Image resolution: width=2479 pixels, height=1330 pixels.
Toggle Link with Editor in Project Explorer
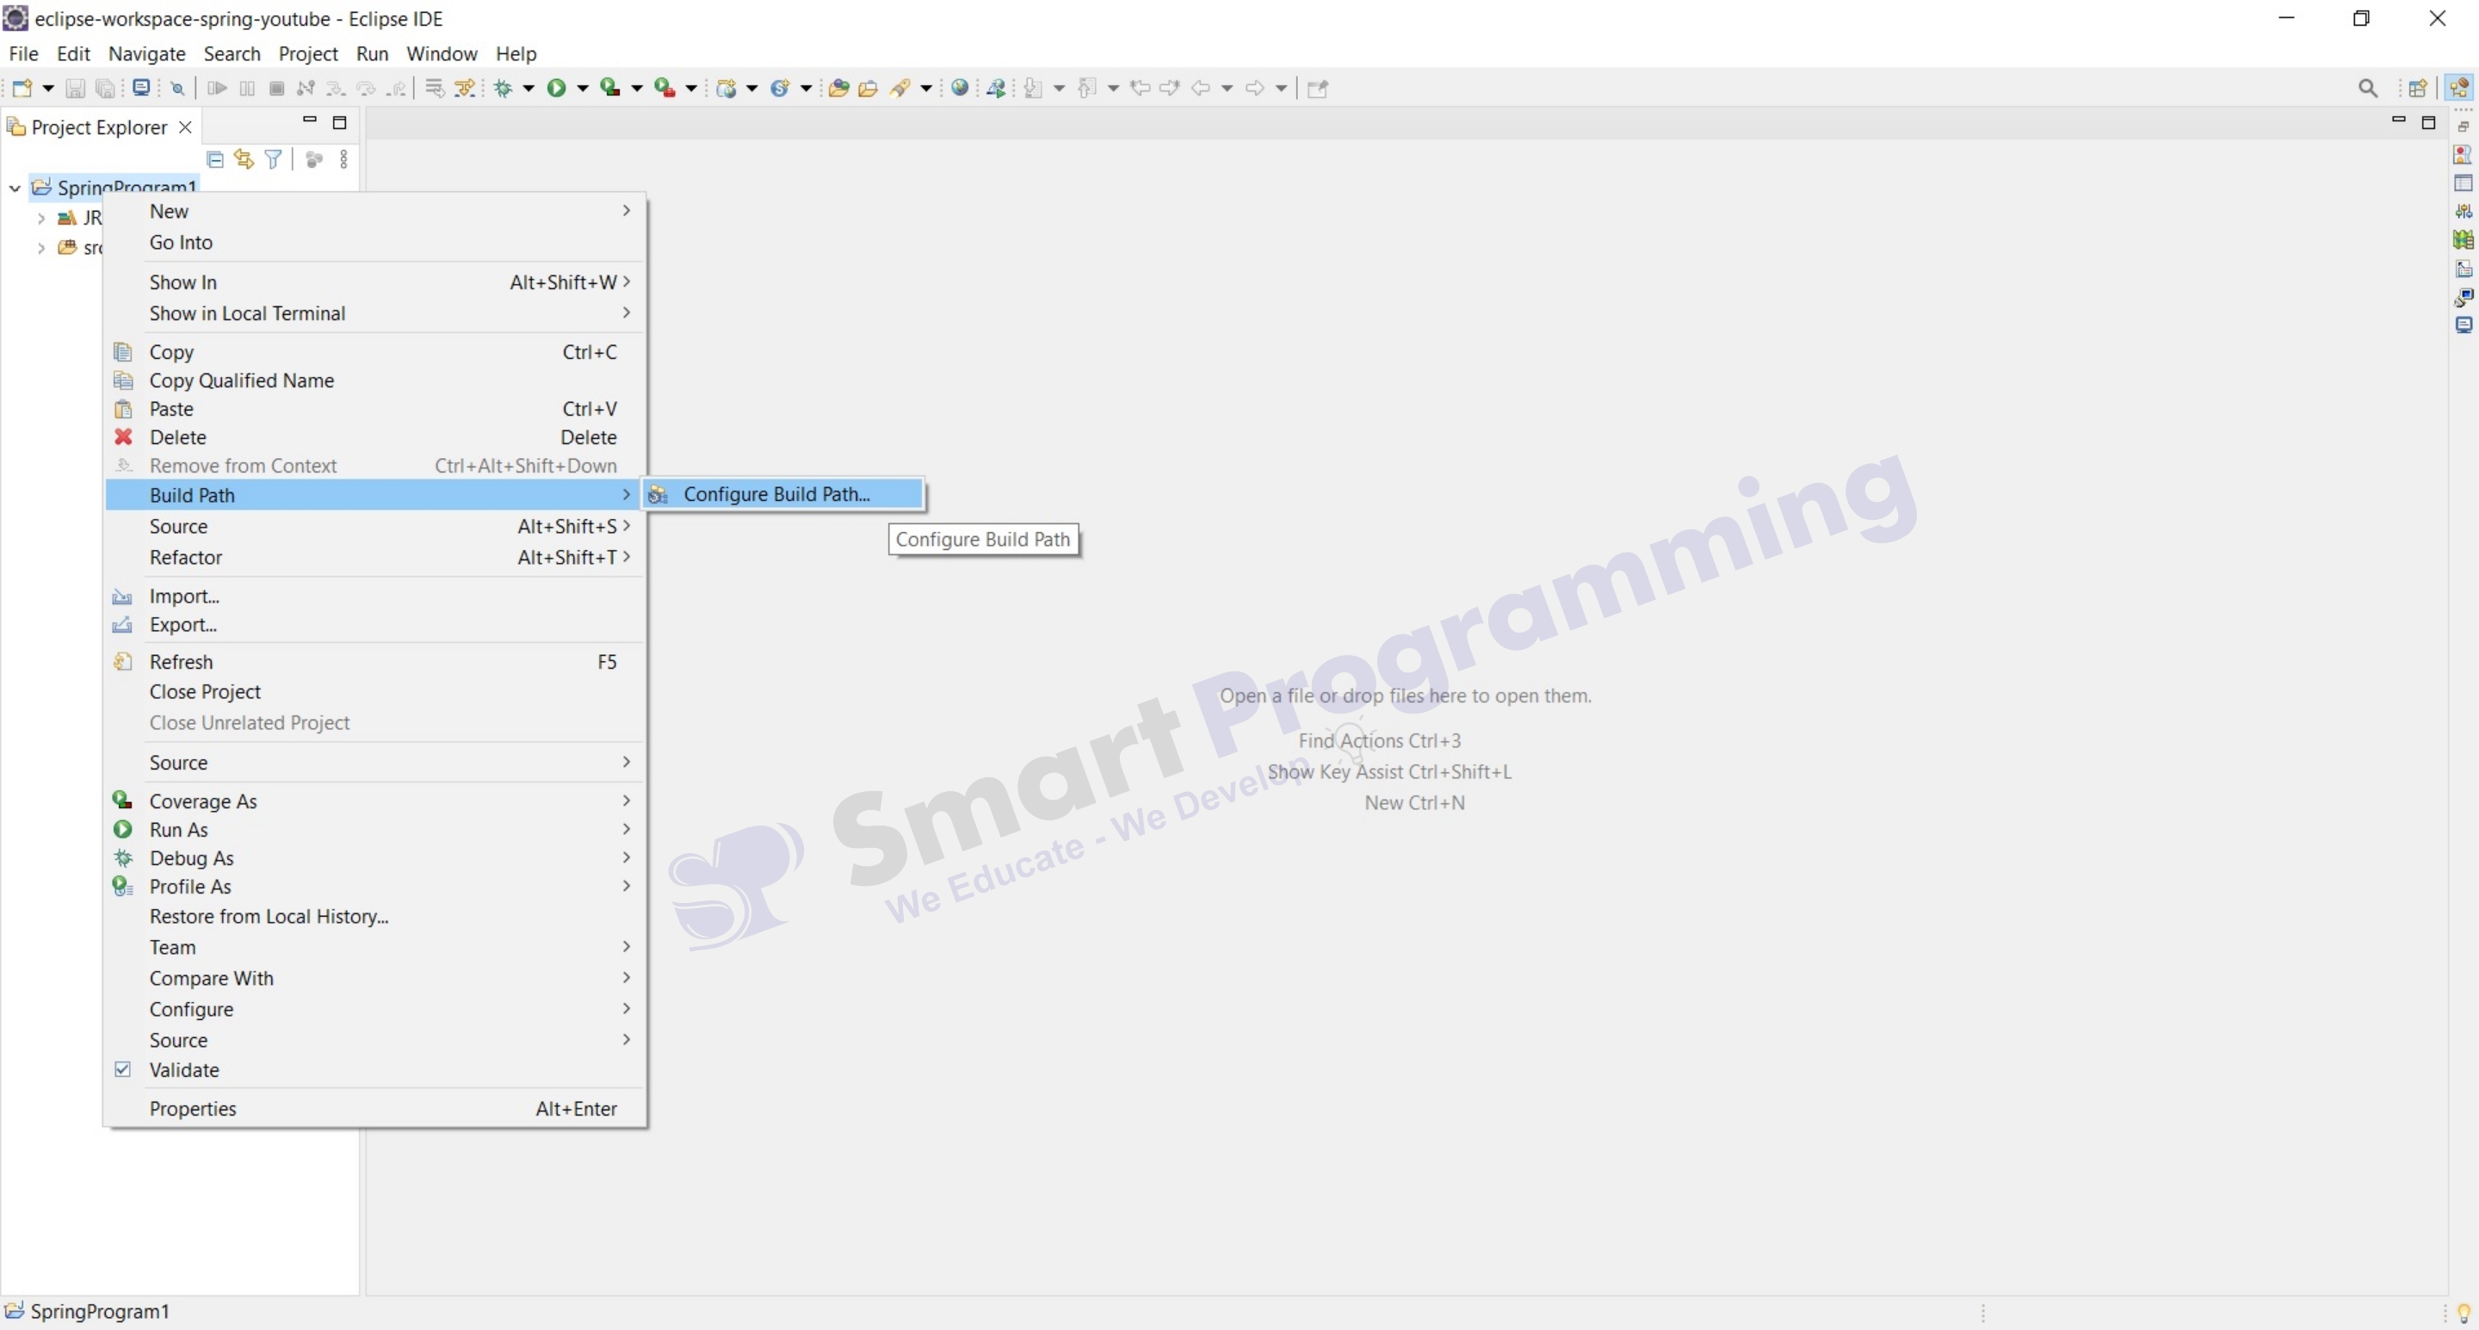[244, 160]
